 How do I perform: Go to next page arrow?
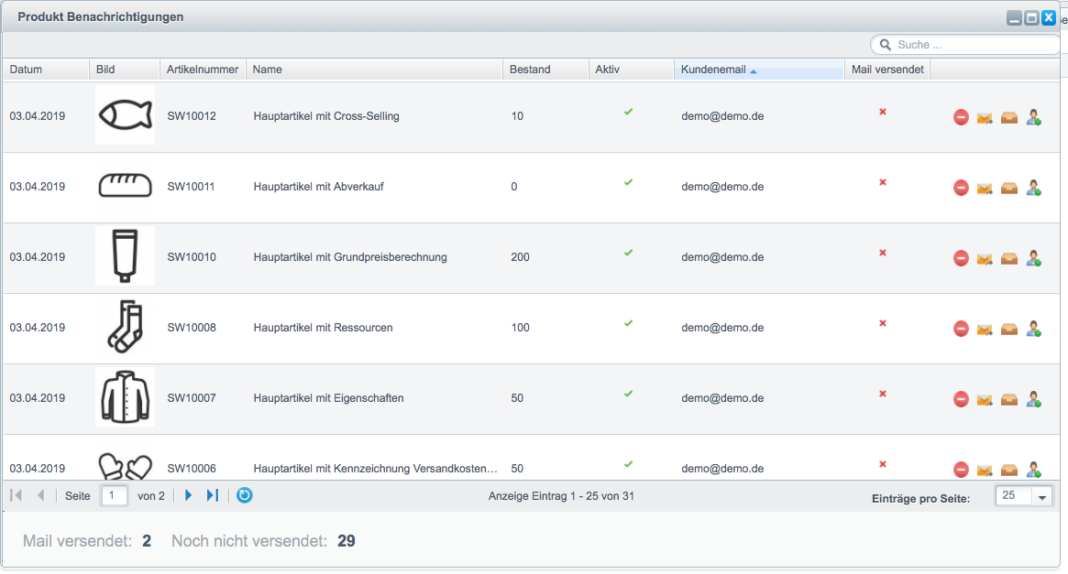tap(189, 495)
